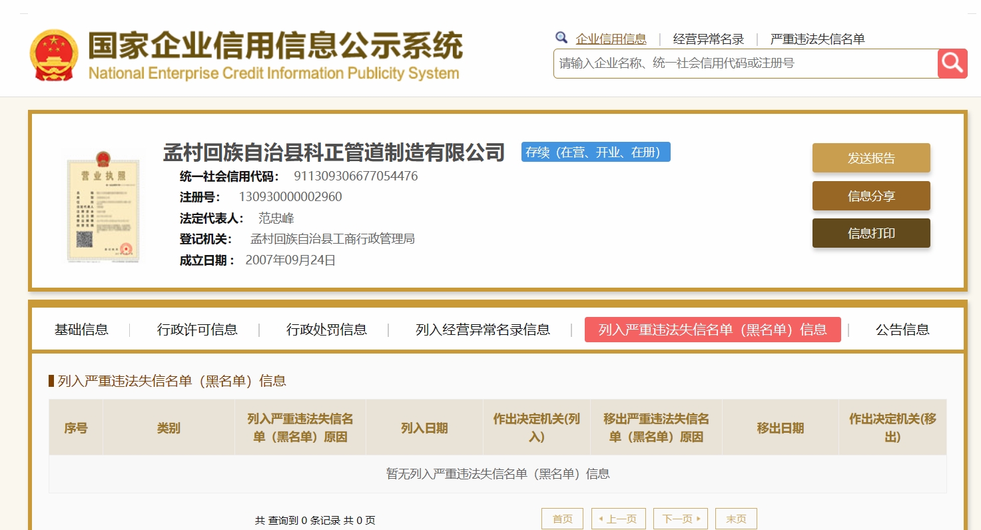
Task: Click the small magnifier beside 企业信用信息
Action: [x=561, y=38]
